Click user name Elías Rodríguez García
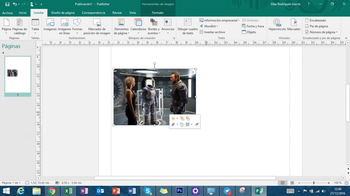 285,4
